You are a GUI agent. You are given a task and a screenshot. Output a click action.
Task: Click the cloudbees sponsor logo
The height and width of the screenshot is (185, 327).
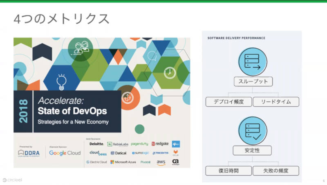click(98, 153)
